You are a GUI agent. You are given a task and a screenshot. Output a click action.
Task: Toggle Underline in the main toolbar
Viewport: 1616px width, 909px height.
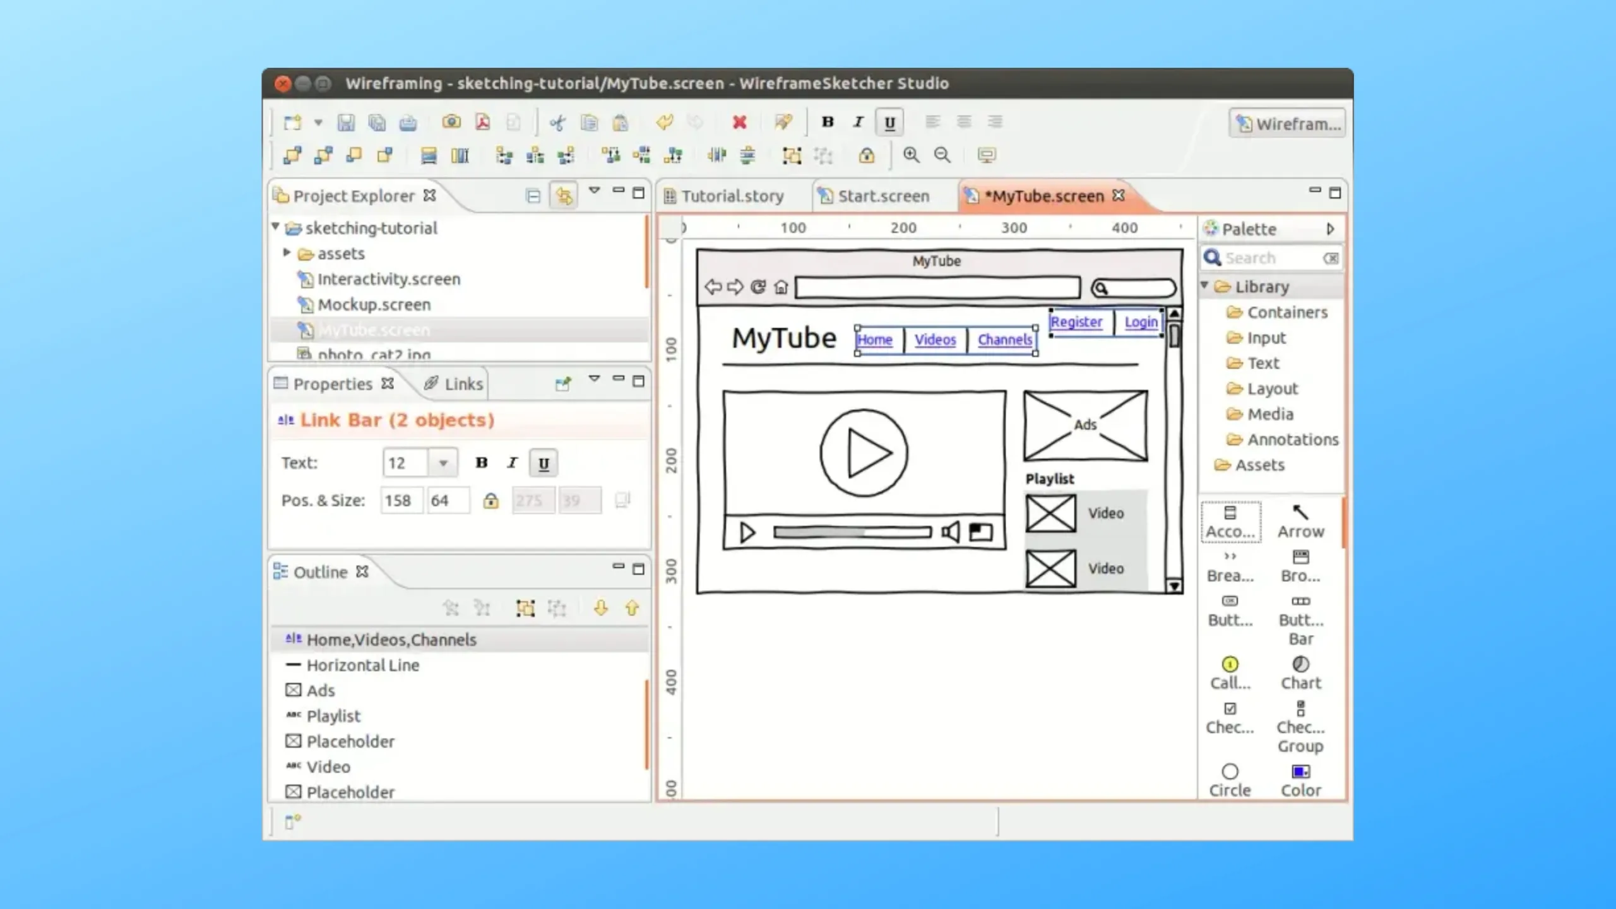click(x=889, y=122)
